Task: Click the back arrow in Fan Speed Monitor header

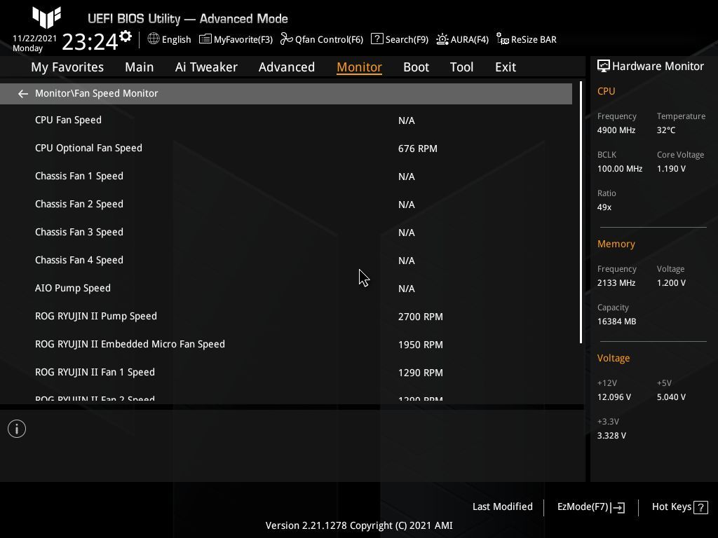Action: pos(23,94)
